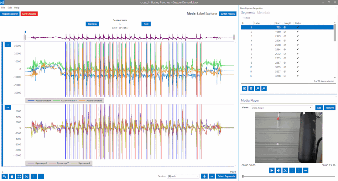The width and height of the screenshot is (338, 181).
Task: Click the Detect Segments button
Action: pyautogui.click(x=226, y=176)
